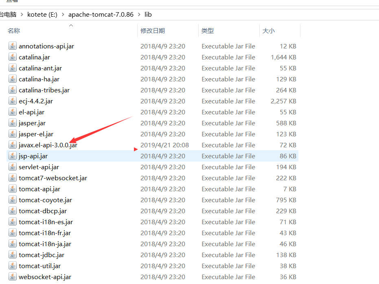Click the 7 KB size value
The image size is (379, 284).
289,189
